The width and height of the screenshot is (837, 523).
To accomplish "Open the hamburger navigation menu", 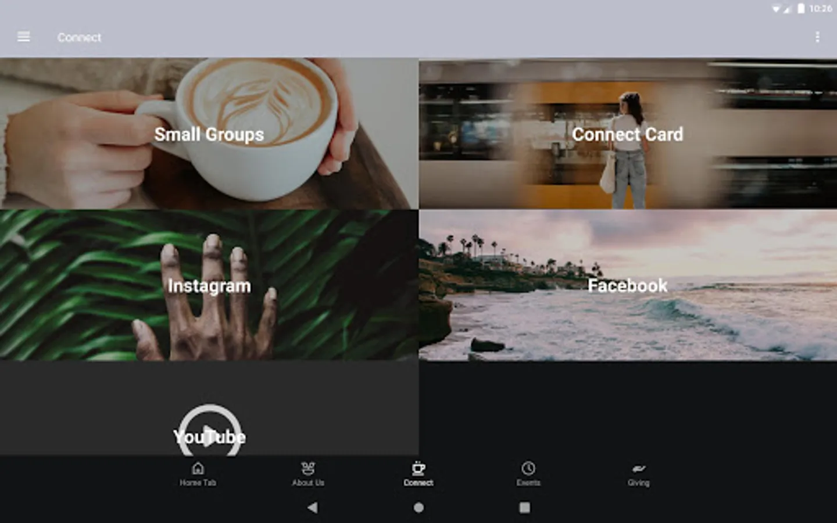I will pos(24,37).
